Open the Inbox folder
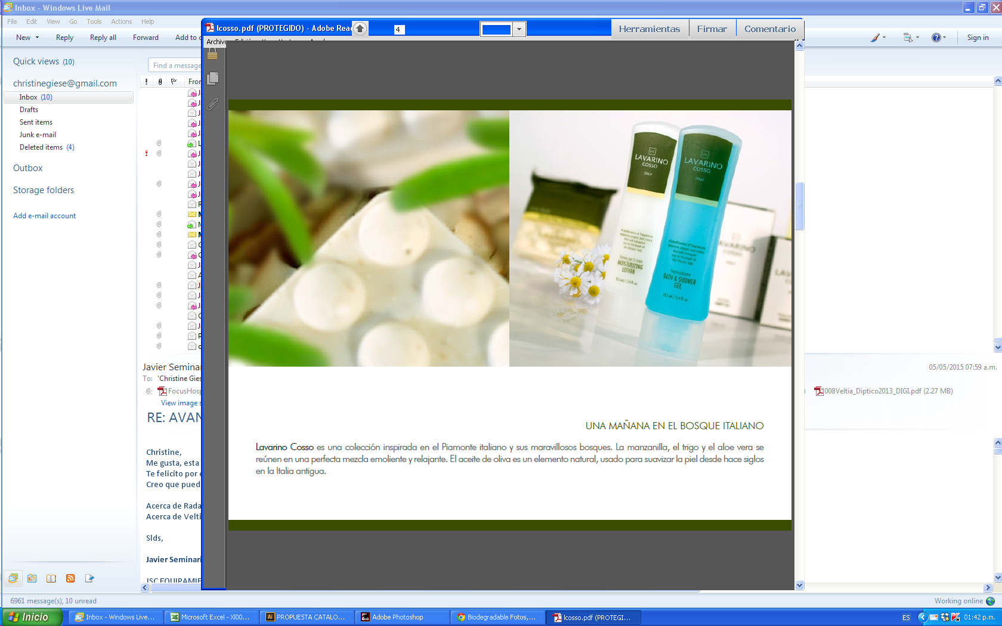Viewport: 1002px width, 626px height. [x=68, y=97]
